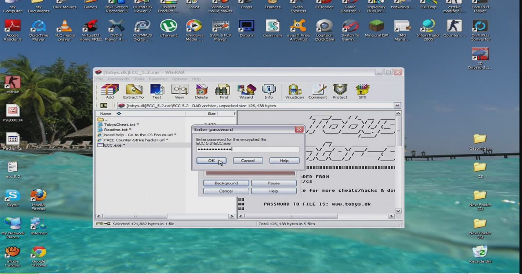The height and width of the screenshot is (274, 522).
Task: Open the File menu in WinRAR
Action: [x=100, y=79]
